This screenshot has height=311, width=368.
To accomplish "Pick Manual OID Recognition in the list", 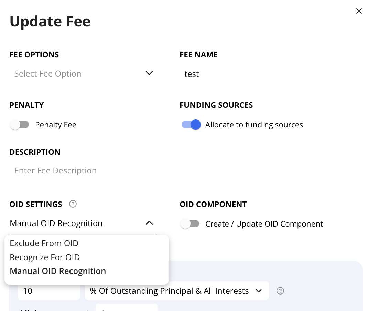I will click(x=87, y=271).
